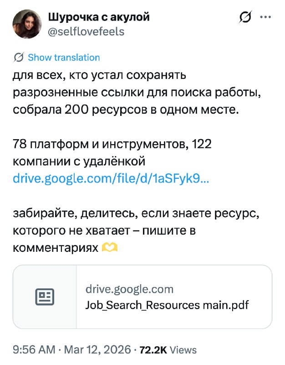This screenshot has width=285, height=365.
Task: Click the document icon on the PDF card
Action: point(45,296)
